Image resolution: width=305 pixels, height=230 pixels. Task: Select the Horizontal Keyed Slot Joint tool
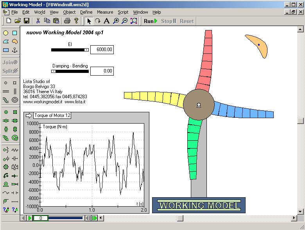pyautogui.click(x=15, y=120)
